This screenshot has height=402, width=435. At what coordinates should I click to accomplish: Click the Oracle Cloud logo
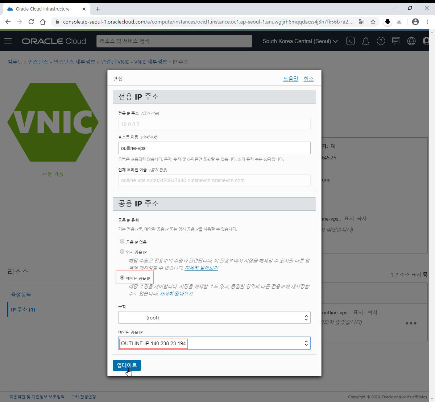point(54,41)
